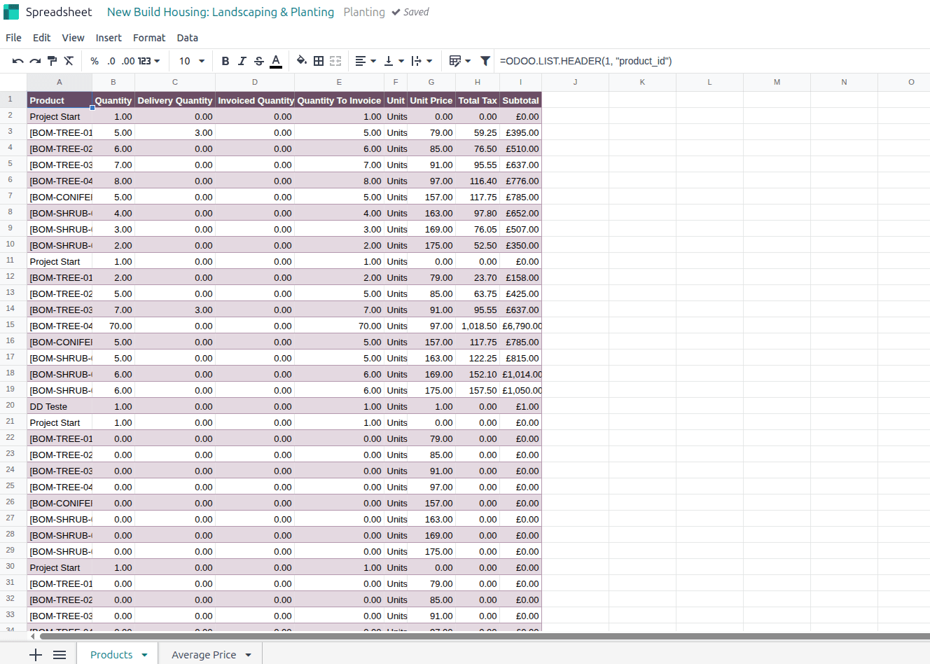The image size is (930, 664).
Task: Toggle bold formatting
Action: (x=225, y=61)
